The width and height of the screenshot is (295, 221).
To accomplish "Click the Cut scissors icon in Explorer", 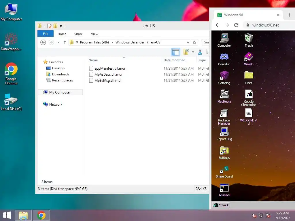I will (x=200, y=52).
